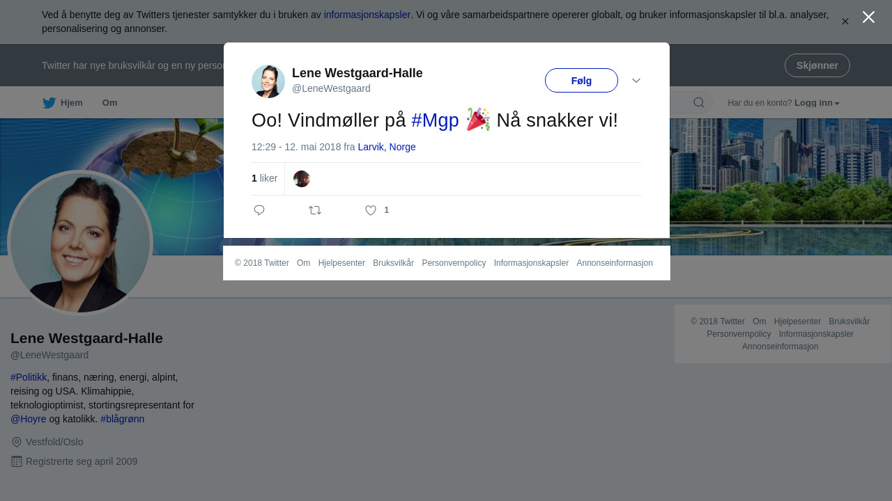Open large profile photo of Lene
Screen dimensions: 892x501
[80, 243]
